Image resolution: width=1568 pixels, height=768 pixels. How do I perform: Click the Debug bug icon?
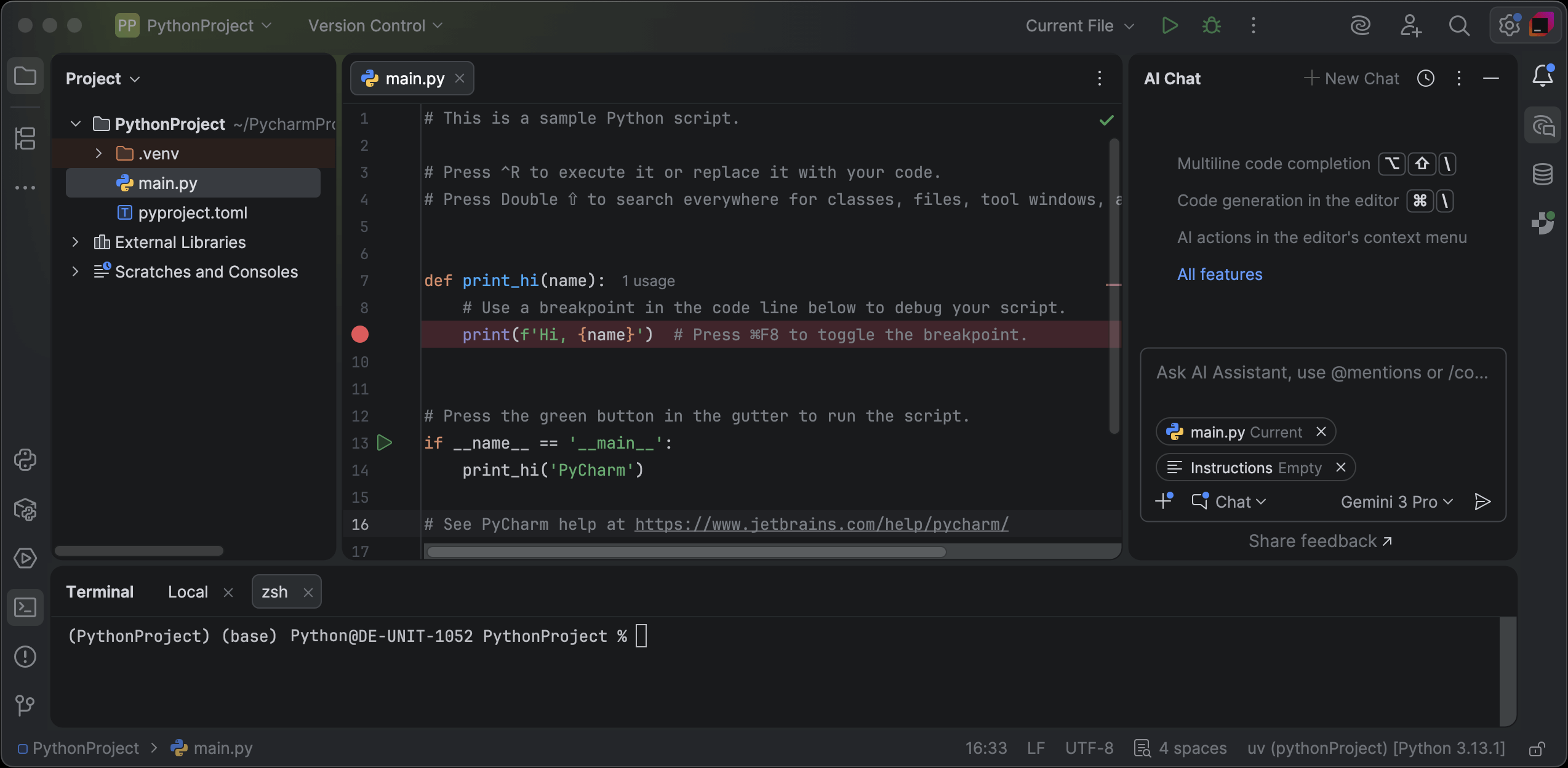pyautogui.click(x=1211, y=26)
